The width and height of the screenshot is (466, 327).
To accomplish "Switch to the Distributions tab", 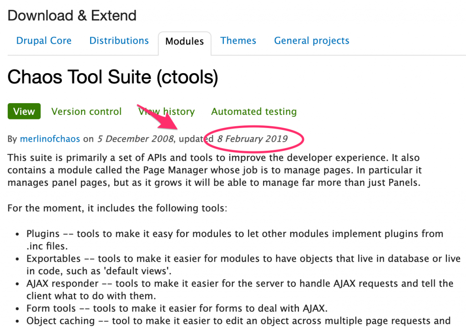I will click(x=119, y=41).
